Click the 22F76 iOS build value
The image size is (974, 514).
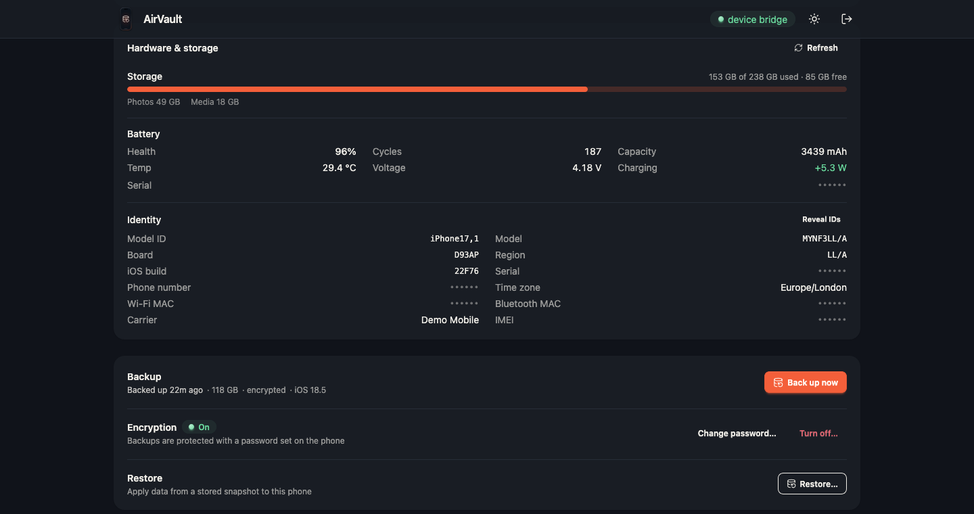[x=467, y=271]
